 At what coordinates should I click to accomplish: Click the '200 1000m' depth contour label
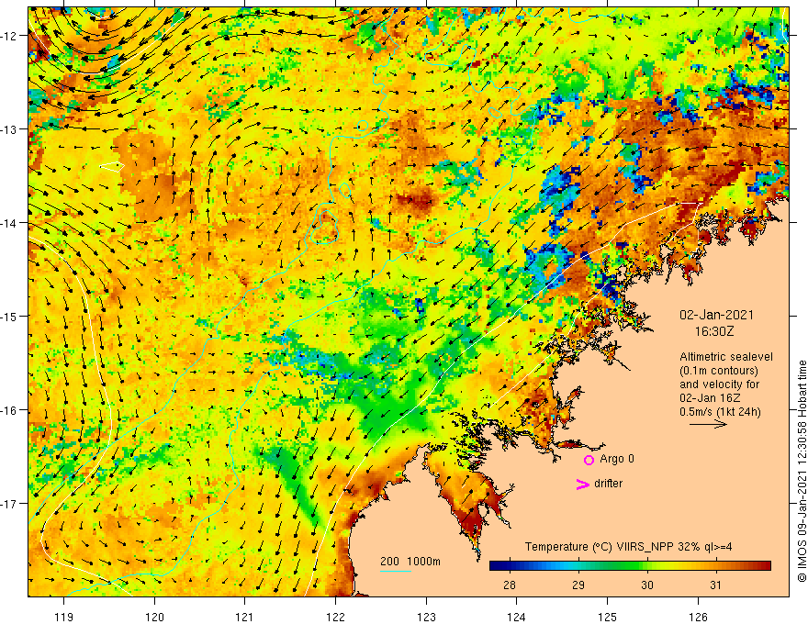tap(410, 562)
